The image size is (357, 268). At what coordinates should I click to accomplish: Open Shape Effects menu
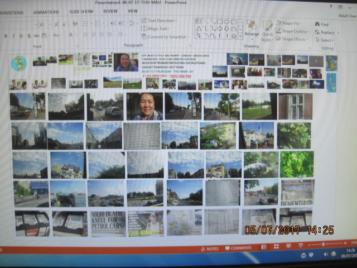[292, 39]
